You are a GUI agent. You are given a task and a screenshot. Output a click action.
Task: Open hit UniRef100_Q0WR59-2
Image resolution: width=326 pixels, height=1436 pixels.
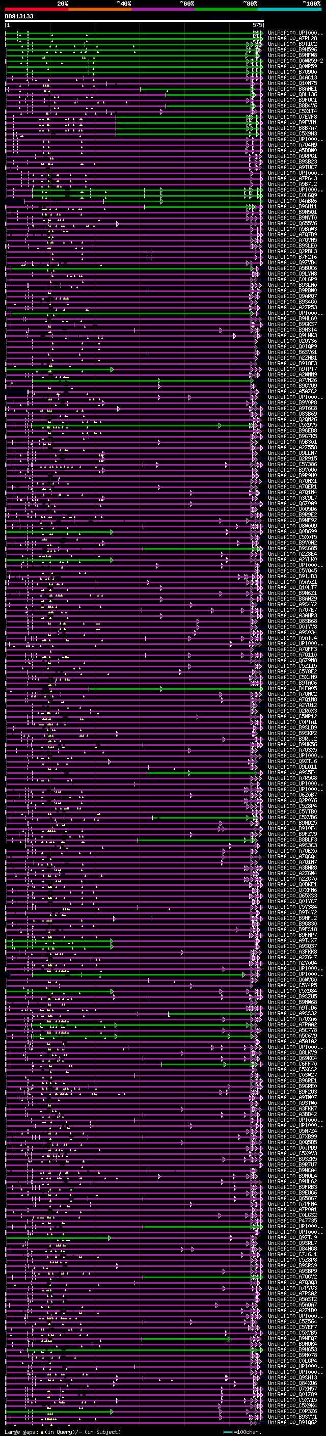295,61
